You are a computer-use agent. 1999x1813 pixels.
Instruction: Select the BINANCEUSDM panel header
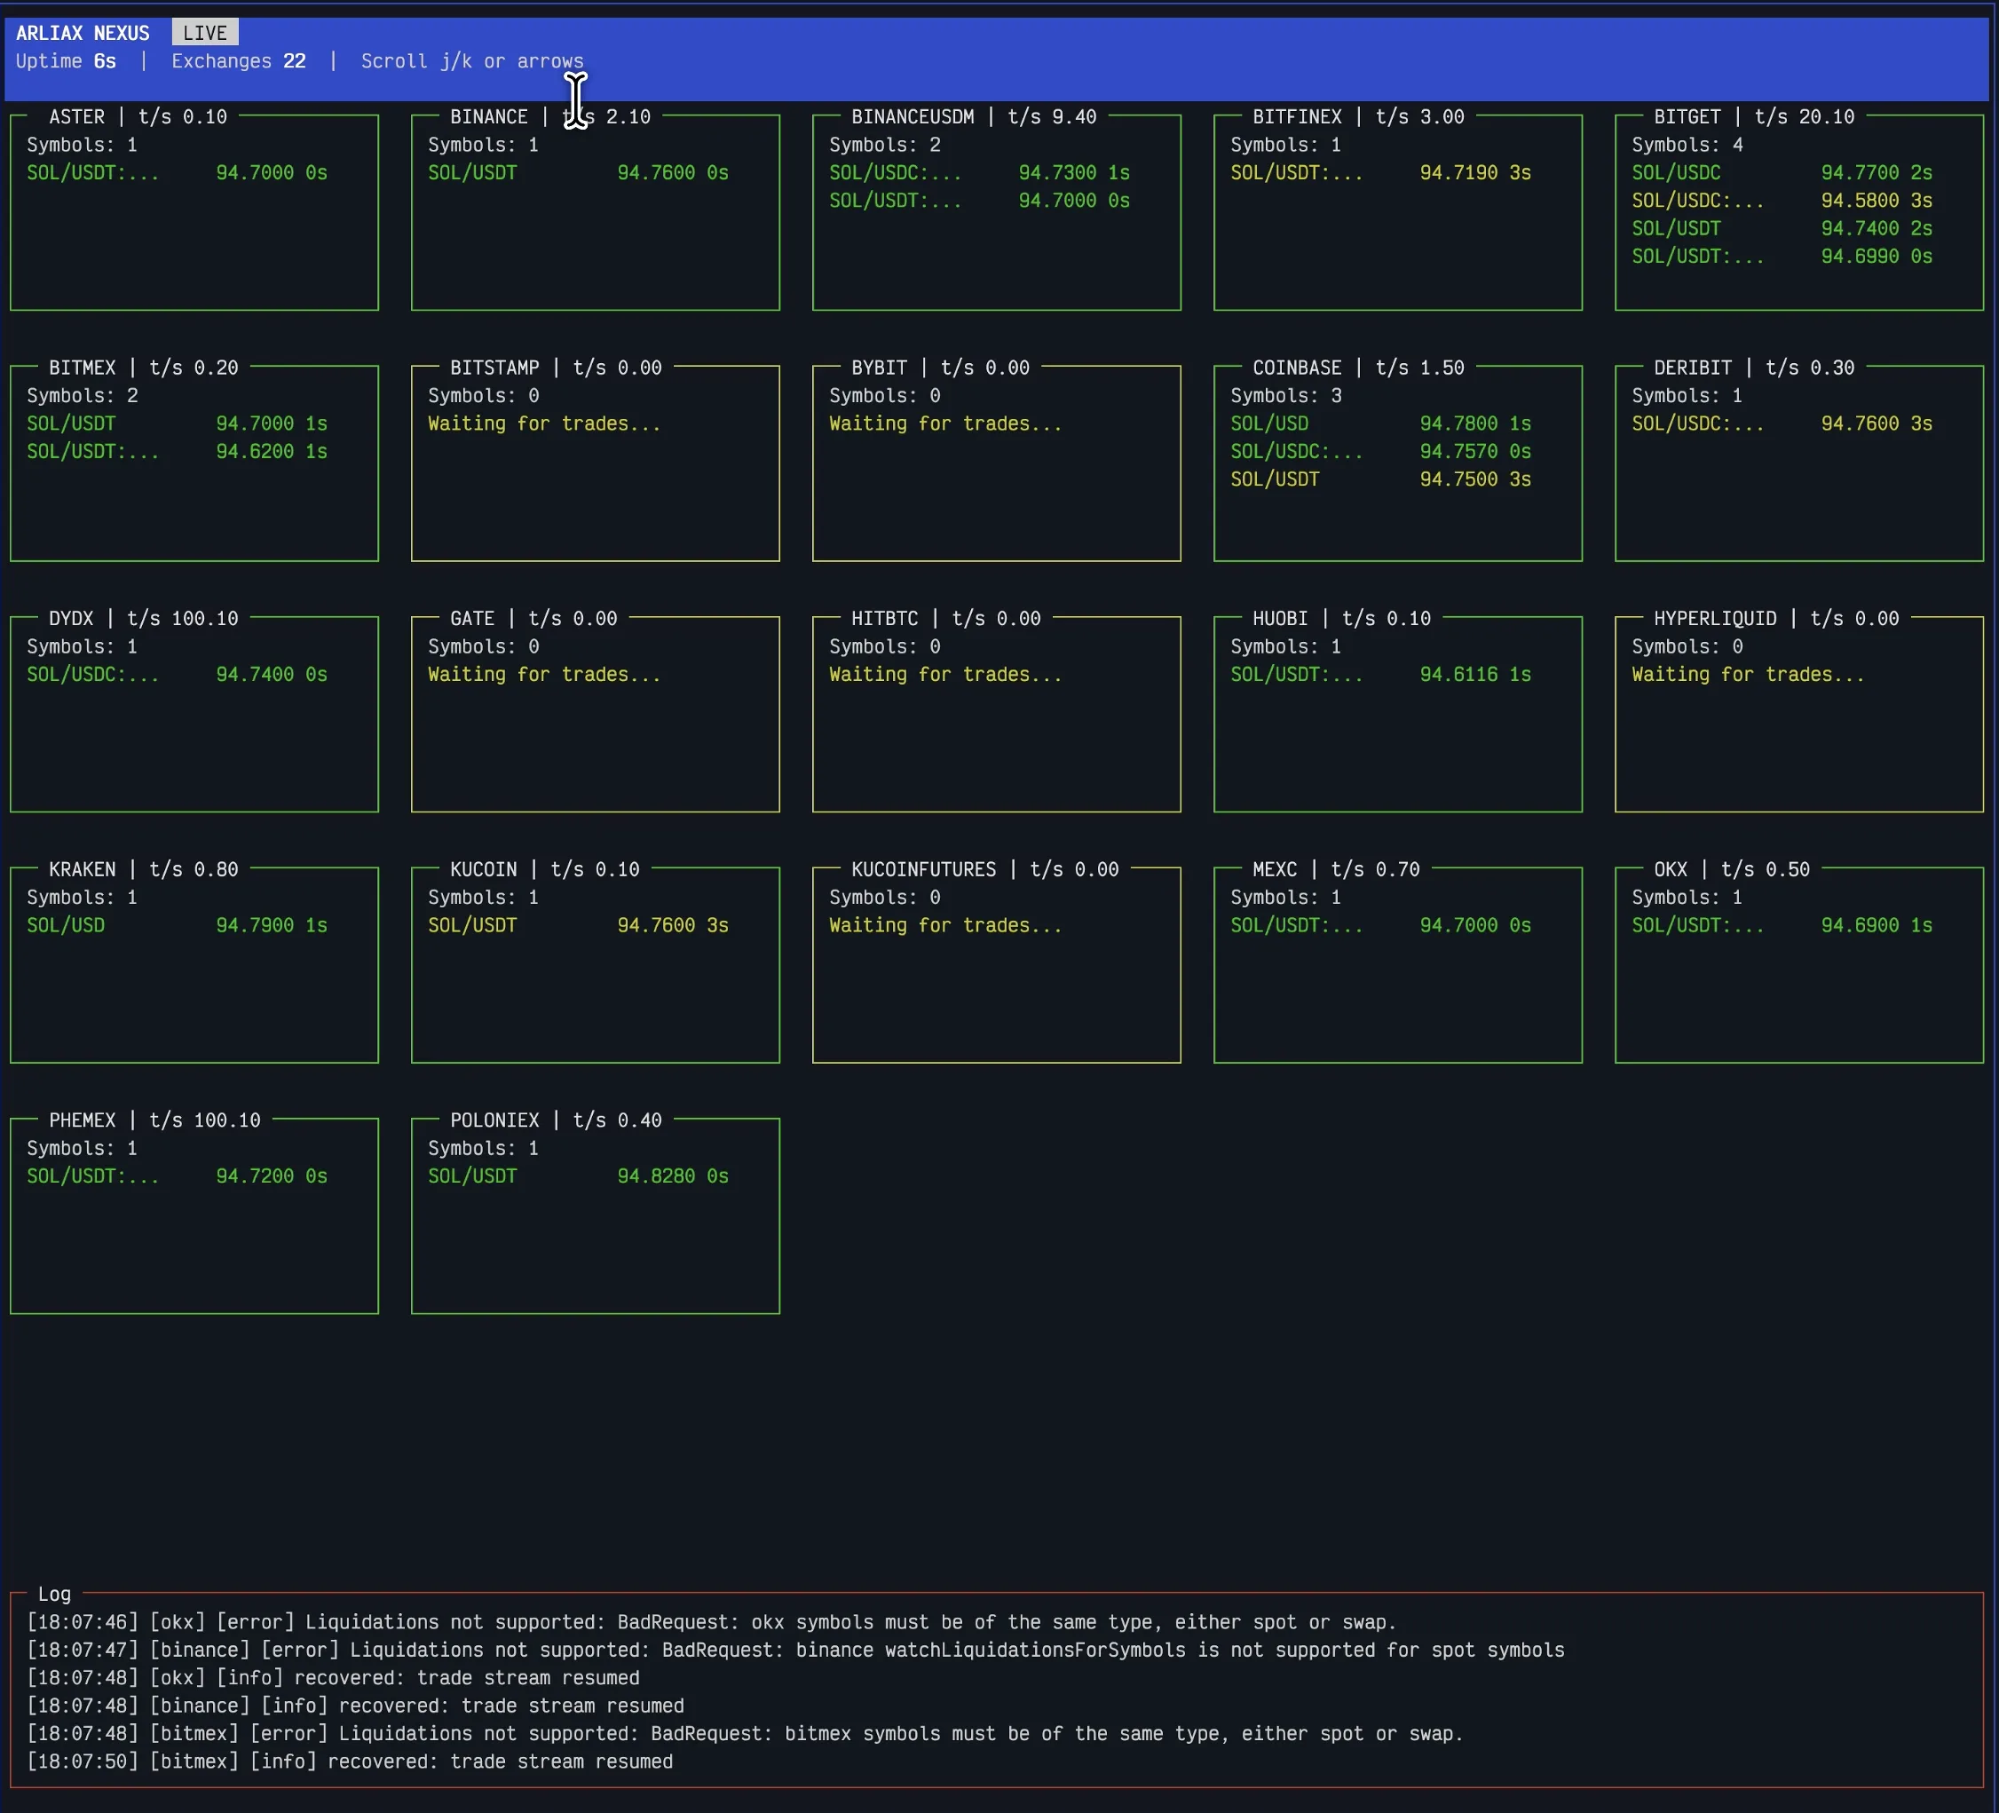[974, 117]
